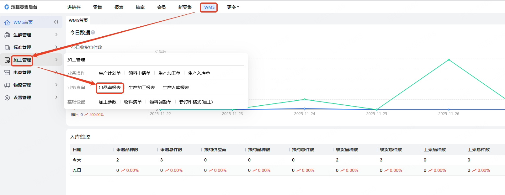The image size is (505, 195).
Task: Open 生产加工单 in 加工管理 menu
Action: (169, 73)
